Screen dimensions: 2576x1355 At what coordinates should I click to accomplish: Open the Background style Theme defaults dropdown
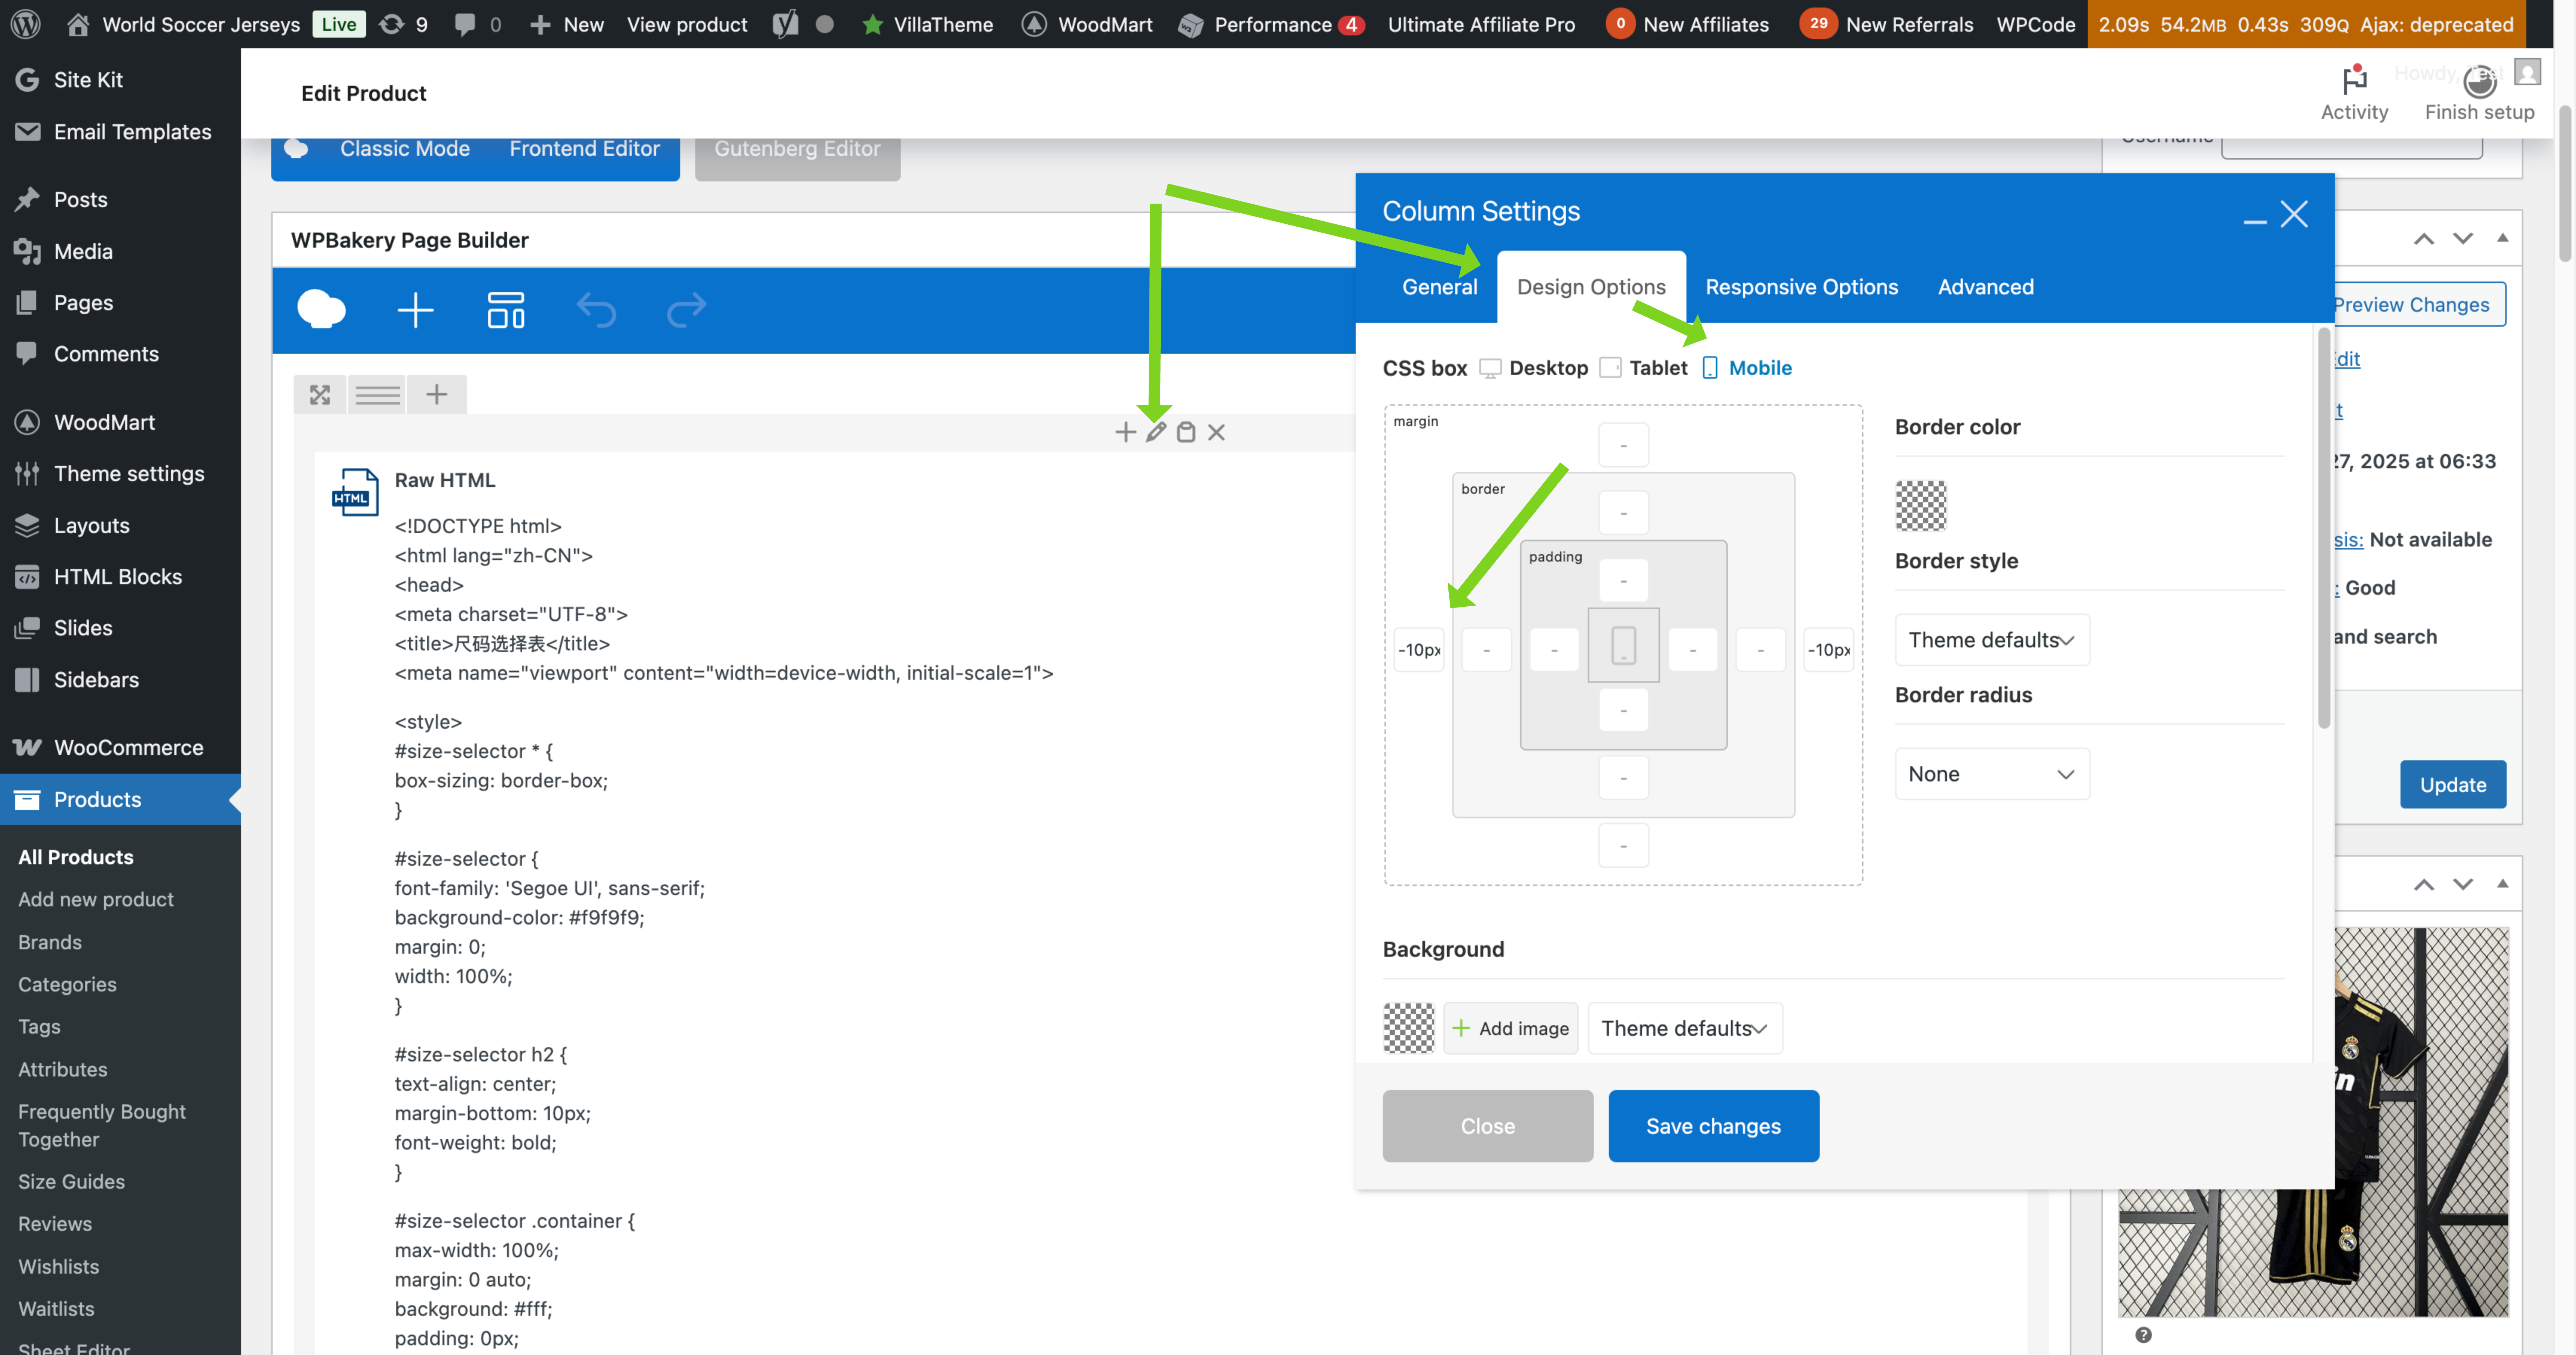[1685, 1028]
